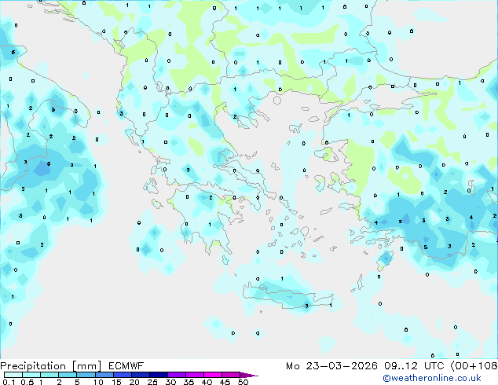
Task: Click the '35' legend scale label
Action: coord(189,382)
